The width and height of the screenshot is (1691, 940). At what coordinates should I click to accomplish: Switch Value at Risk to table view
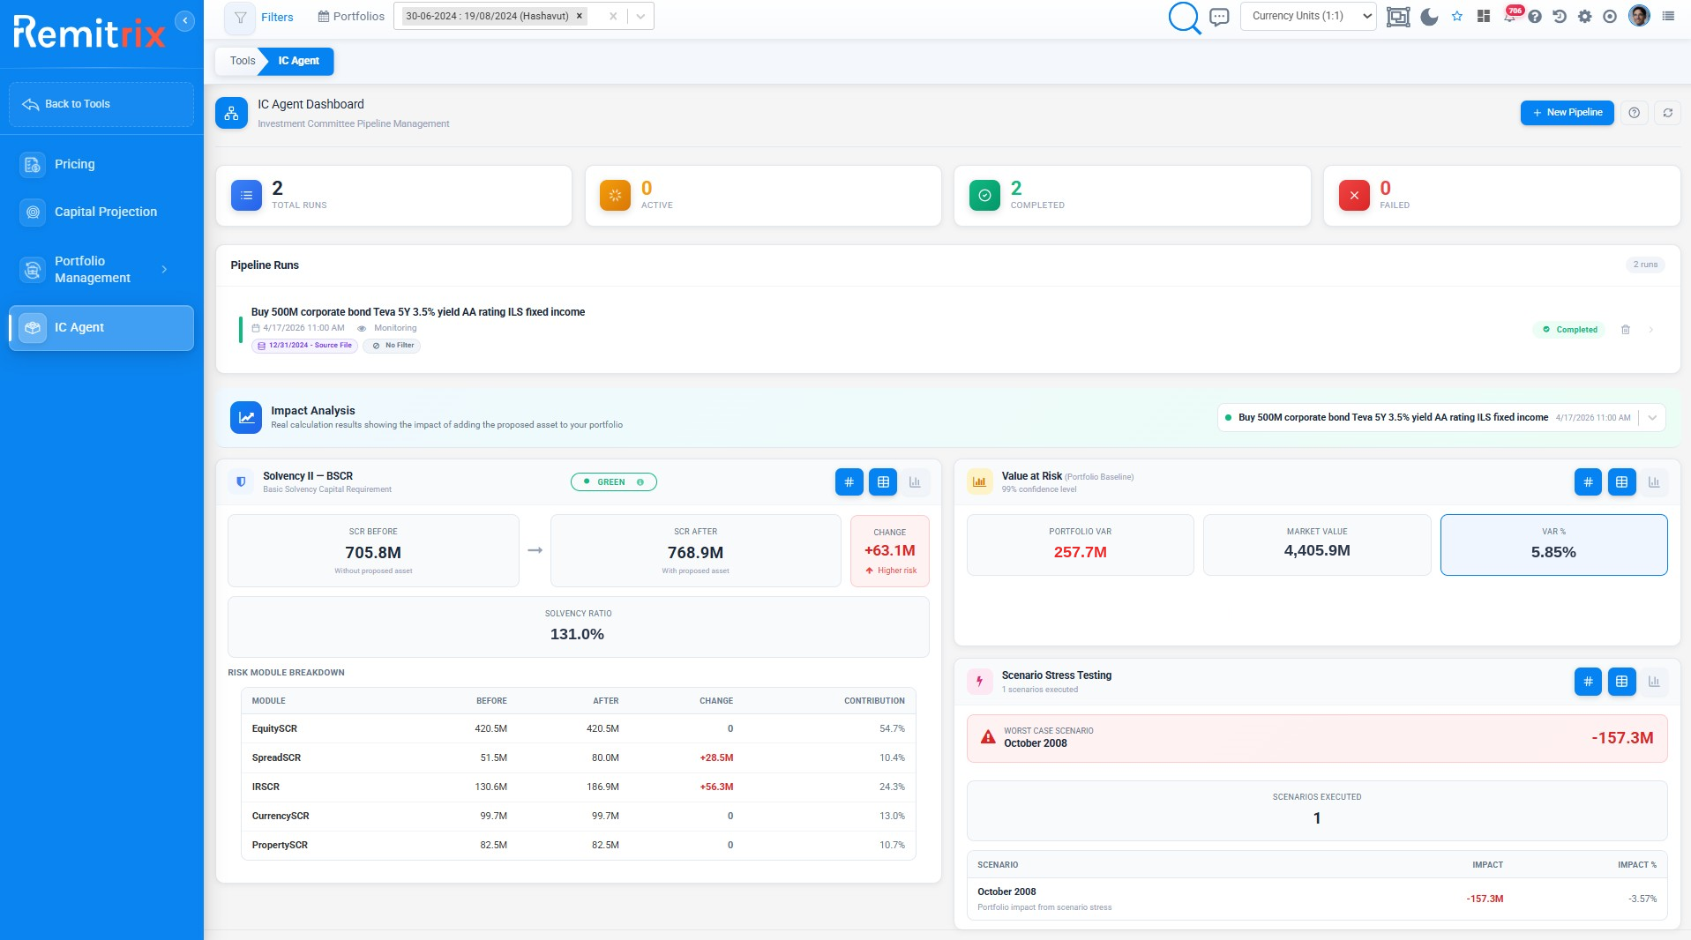click(1621, 482)
